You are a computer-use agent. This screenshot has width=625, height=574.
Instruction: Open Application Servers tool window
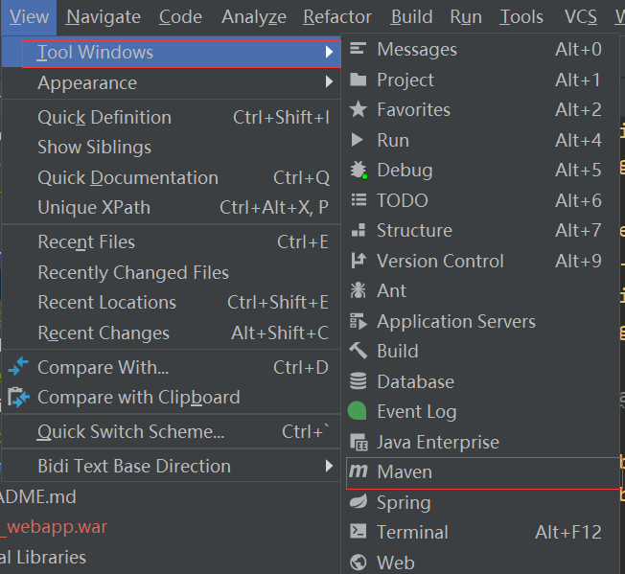tap(480, 321)
